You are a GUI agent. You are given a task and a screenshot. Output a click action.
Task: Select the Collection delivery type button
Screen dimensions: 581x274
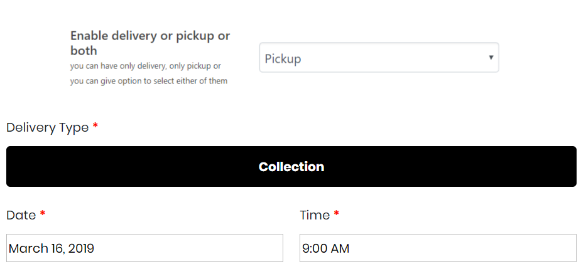pos(291,167)
